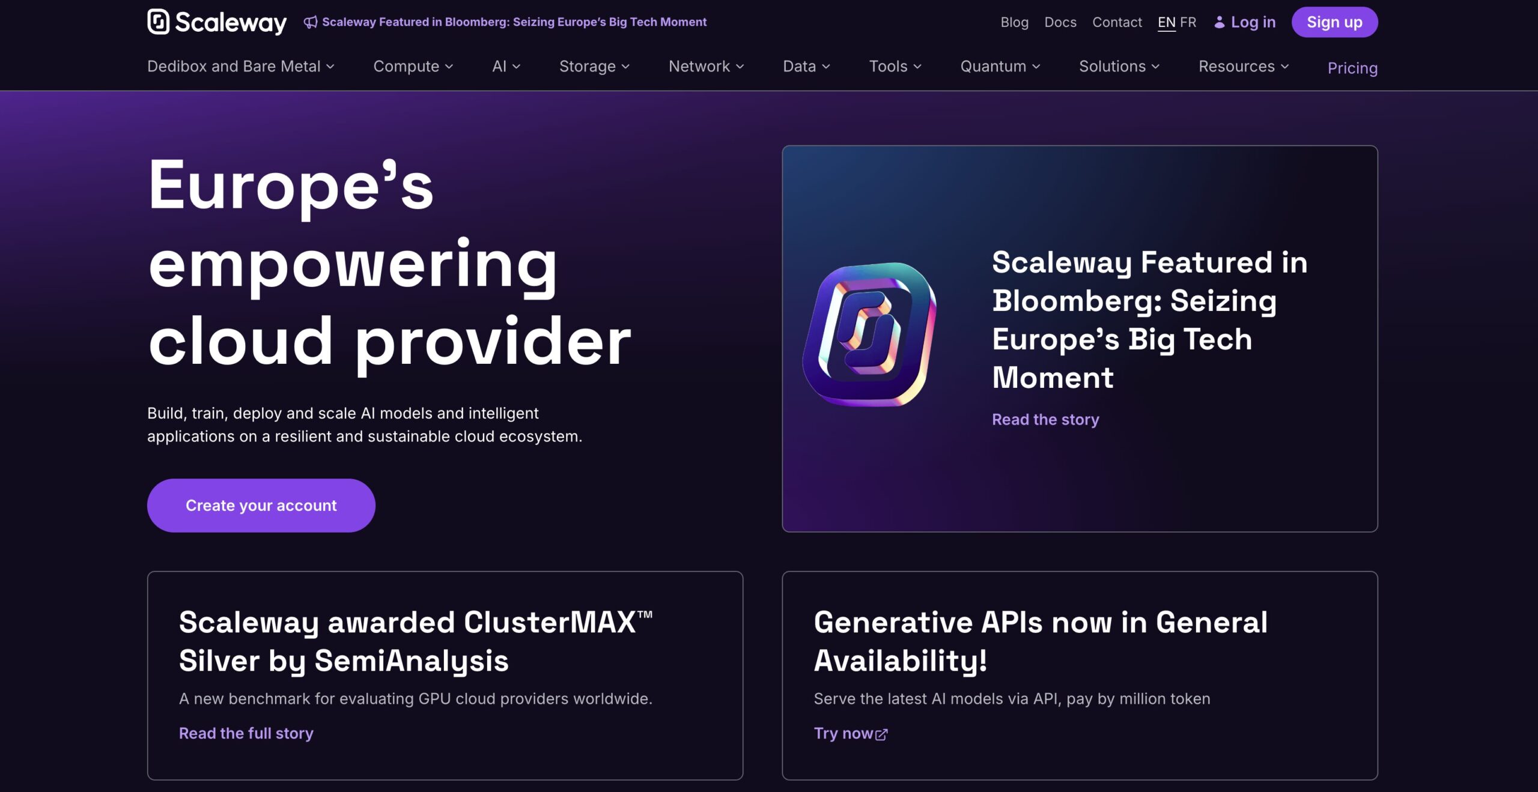The height and width of the screenshot is (792, 1538).
Task: Open the Compute dropdown menu
Action: click(x=413, y=66)
